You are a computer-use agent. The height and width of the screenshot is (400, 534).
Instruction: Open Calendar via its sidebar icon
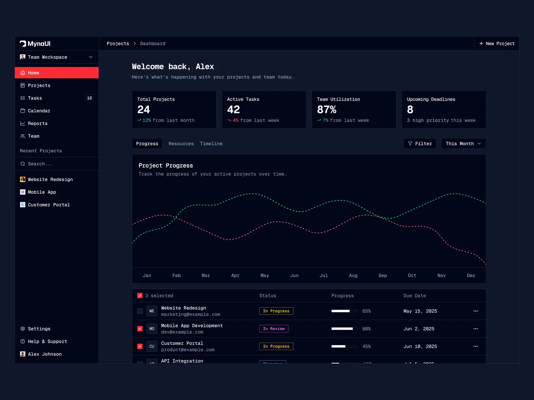(x=23, y=111)
